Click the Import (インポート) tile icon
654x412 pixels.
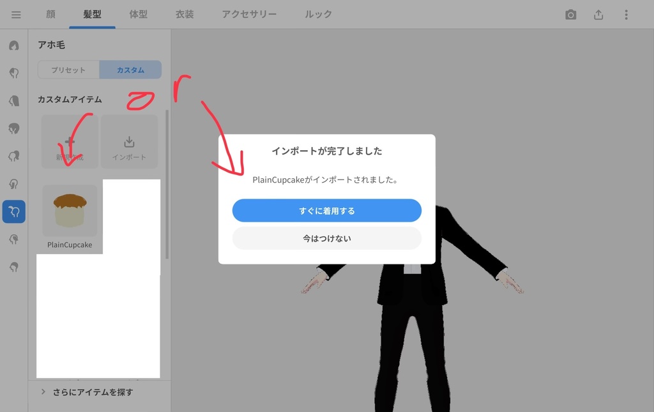[129, 141]
